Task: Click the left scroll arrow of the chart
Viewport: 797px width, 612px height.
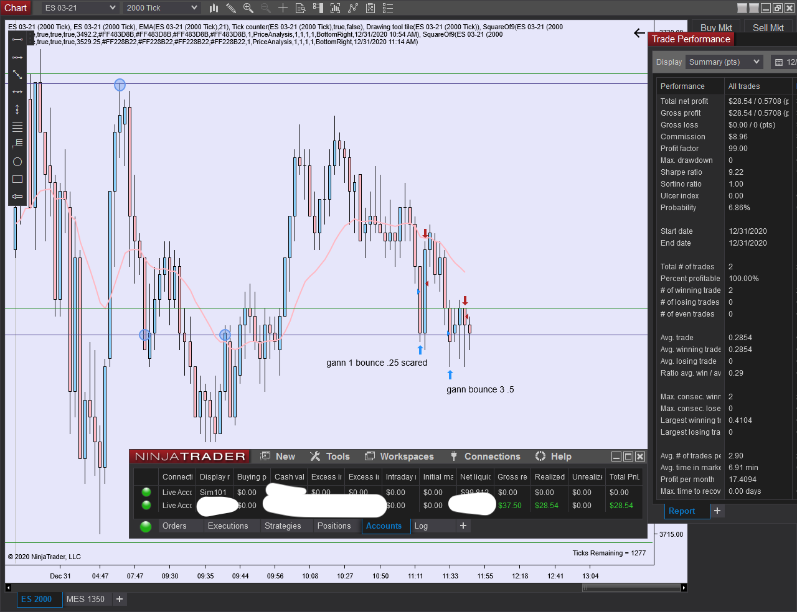Action: pyautogui.click(x=8, y=588)
